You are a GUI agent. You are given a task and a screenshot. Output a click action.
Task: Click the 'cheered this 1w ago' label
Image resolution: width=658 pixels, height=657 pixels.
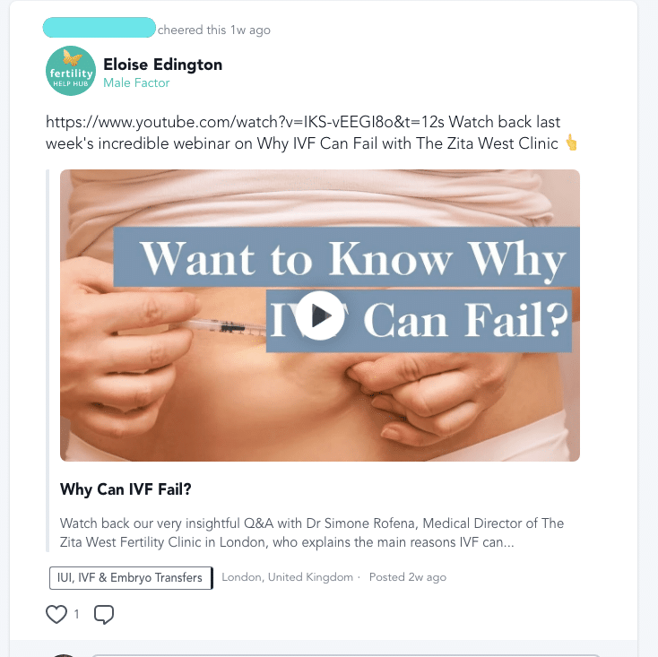pos(214,30)
